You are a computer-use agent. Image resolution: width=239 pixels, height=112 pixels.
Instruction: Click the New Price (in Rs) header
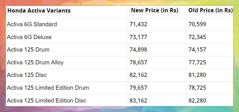tap(155, 11)
